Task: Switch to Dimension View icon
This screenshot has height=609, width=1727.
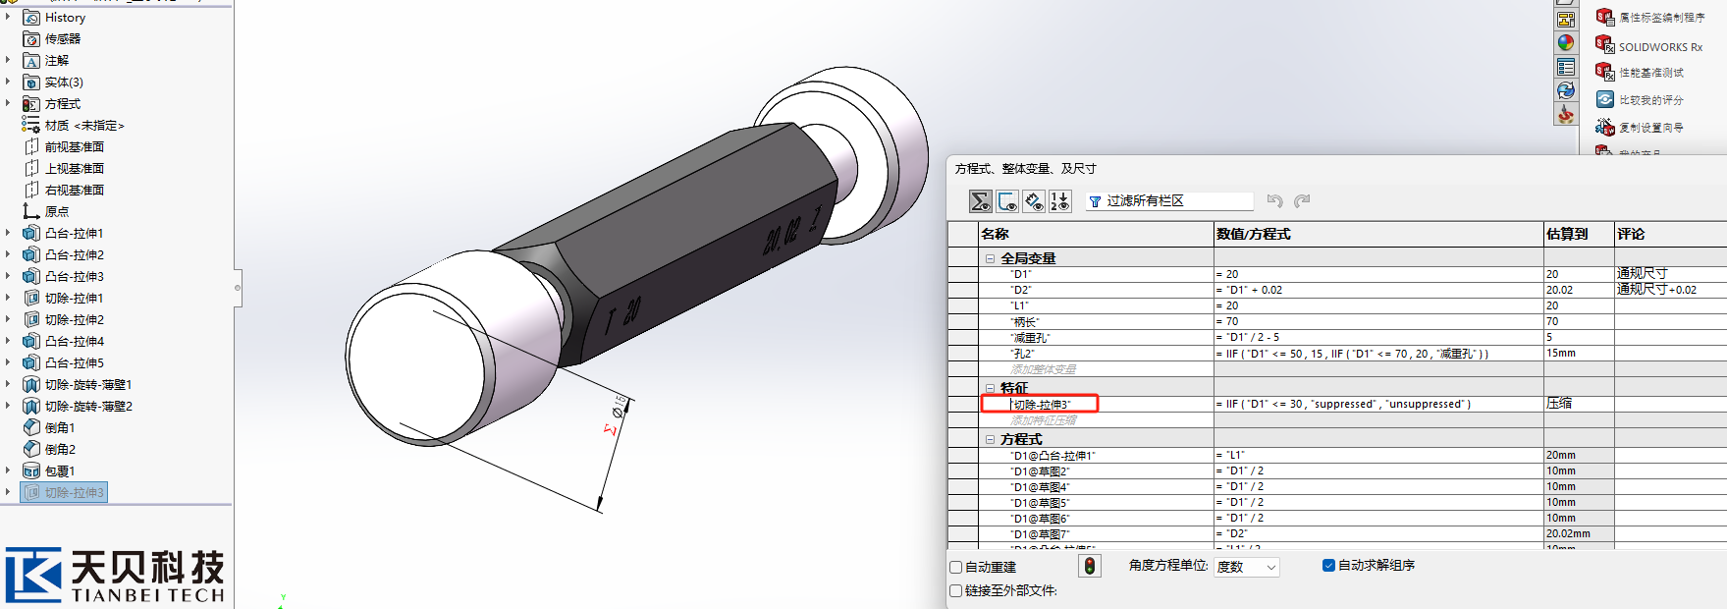Action: click(1034, 201)
